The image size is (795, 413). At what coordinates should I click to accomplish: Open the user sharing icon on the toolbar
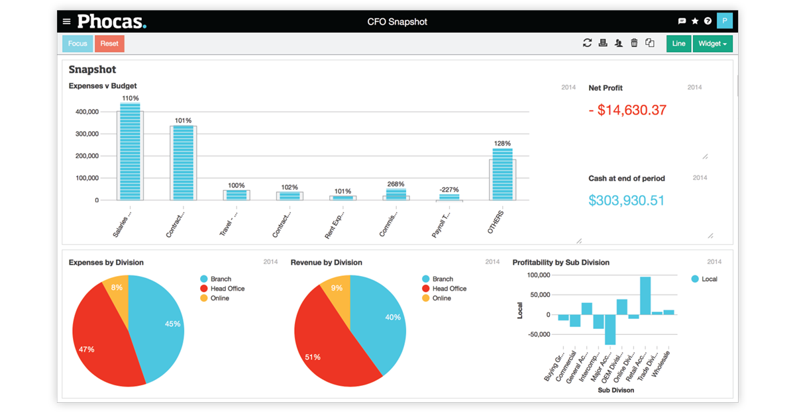click(x=618, y=42)
